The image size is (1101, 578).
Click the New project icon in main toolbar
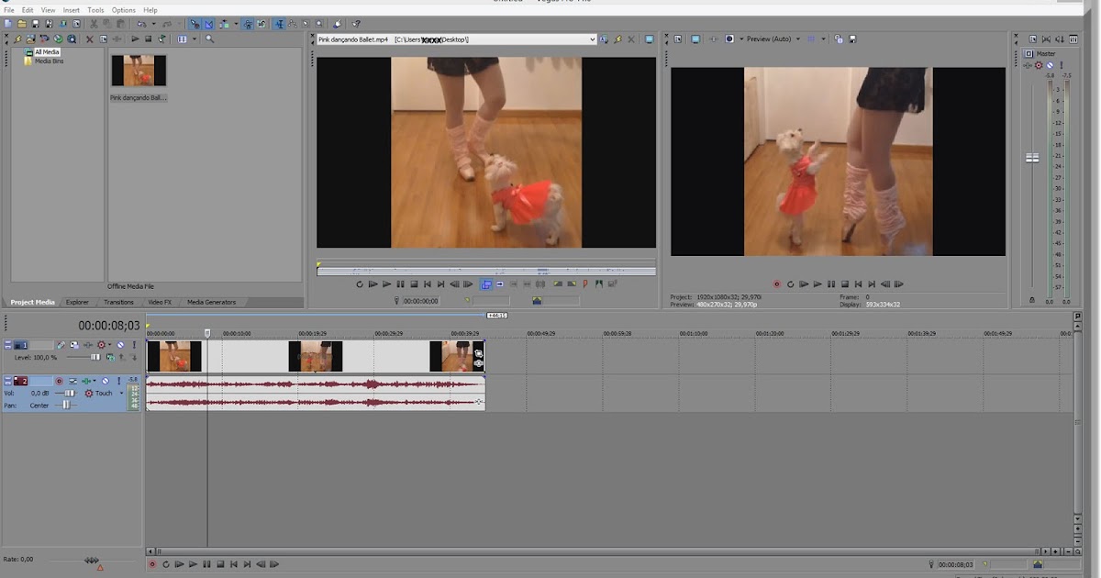pos(8,24)
